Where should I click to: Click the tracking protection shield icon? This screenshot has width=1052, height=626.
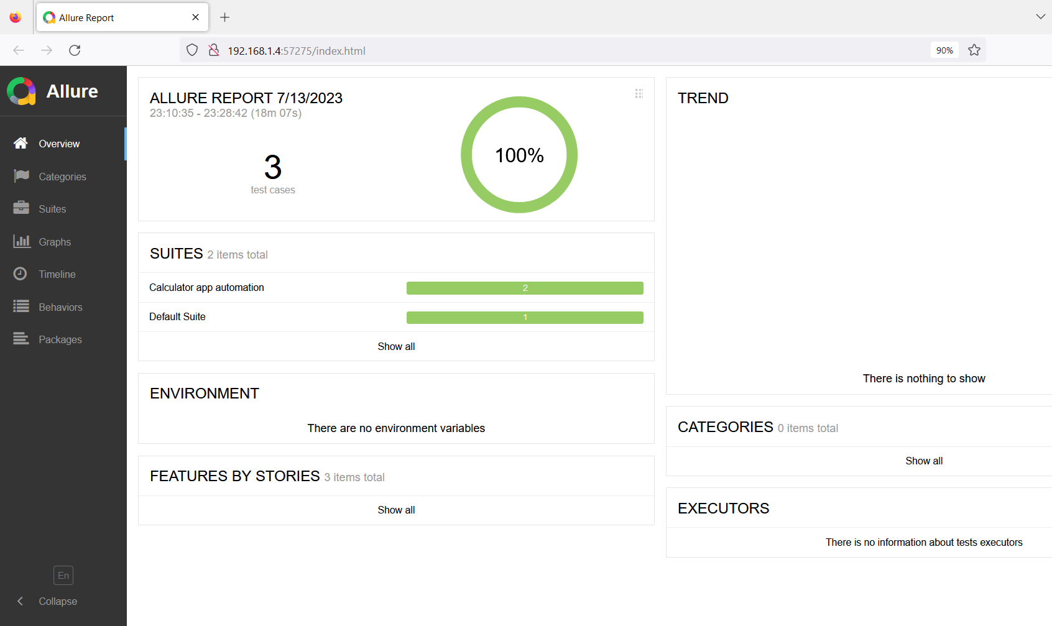(191, 50)
